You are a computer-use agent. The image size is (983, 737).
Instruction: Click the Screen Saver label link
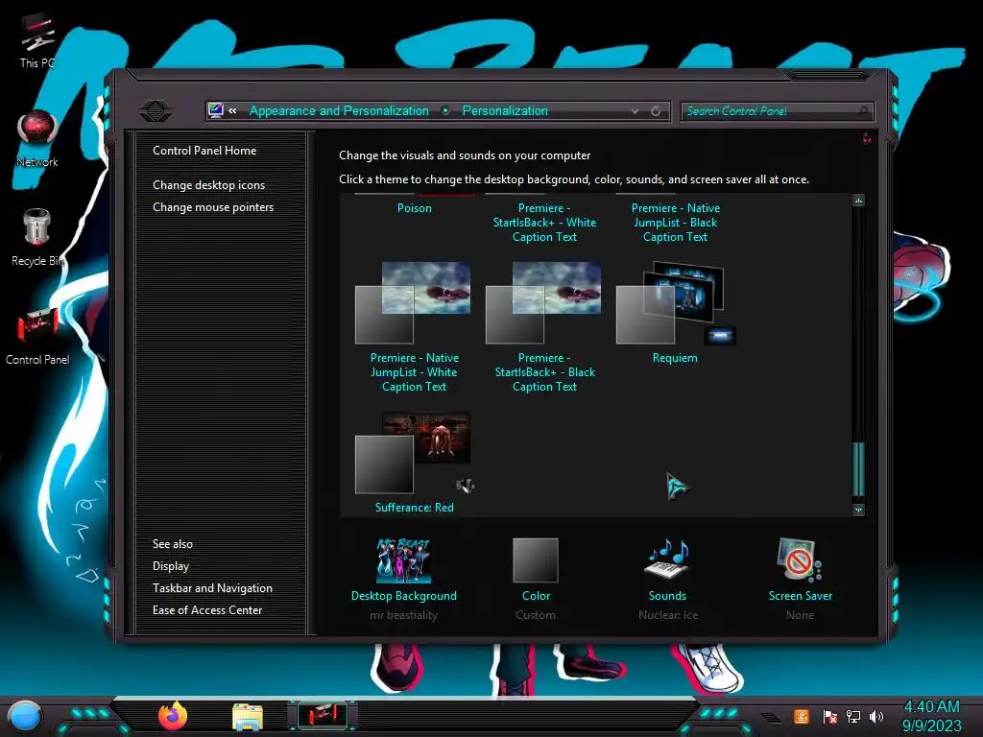click(x=801, y=596)
